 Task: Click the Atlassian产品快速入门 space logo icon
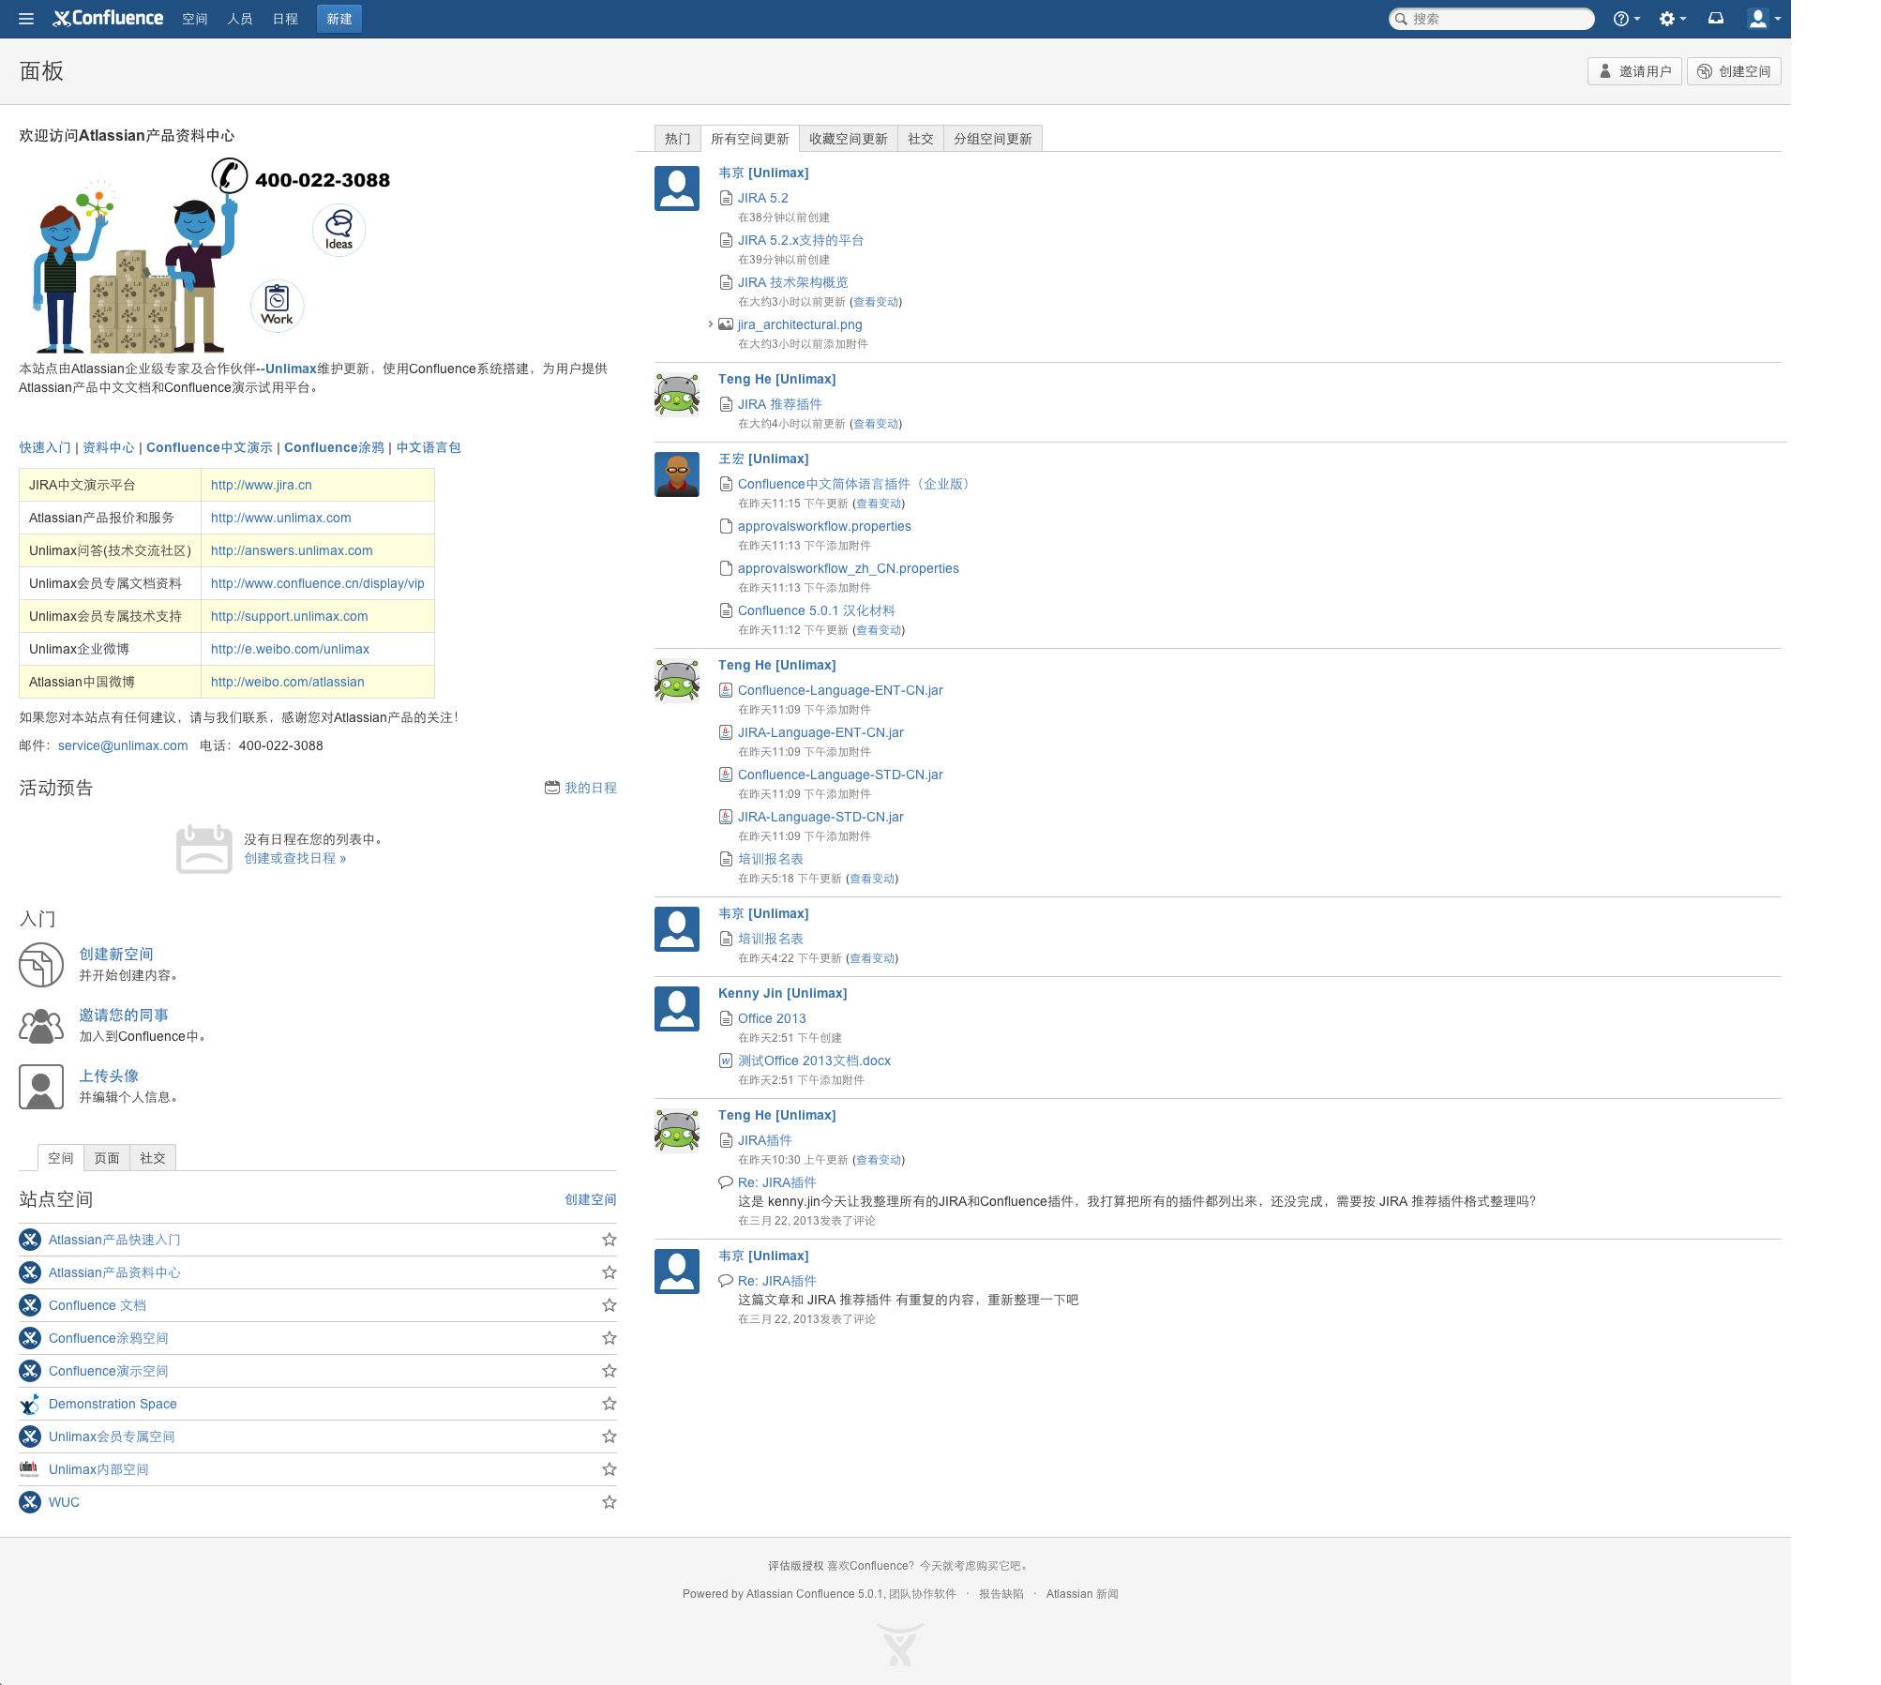pos(30,1240)
